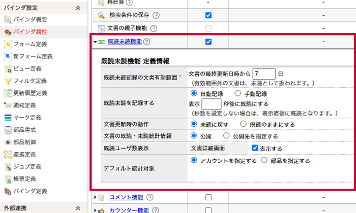Expand the カウンター機能 row triangle
The height and width of the screenshot is (213, 356).
point(96,210)
